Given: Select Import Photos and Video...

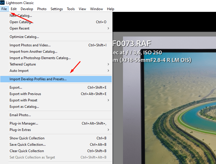Looking at the screenshot, I should tap(56, 45).
